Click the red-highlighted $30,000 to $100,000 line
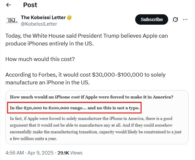This screenshot has width=195, height=160. 74,108
